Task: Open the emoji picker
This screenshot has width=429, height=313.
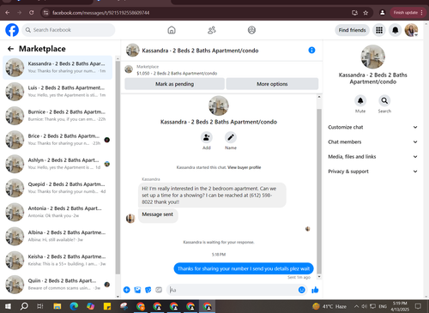Action: [x=301, y=290]
